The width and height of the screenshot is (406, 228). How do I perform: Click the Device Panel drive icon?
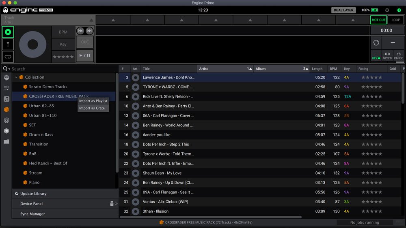pyautogui.click(x=112, y=204)
